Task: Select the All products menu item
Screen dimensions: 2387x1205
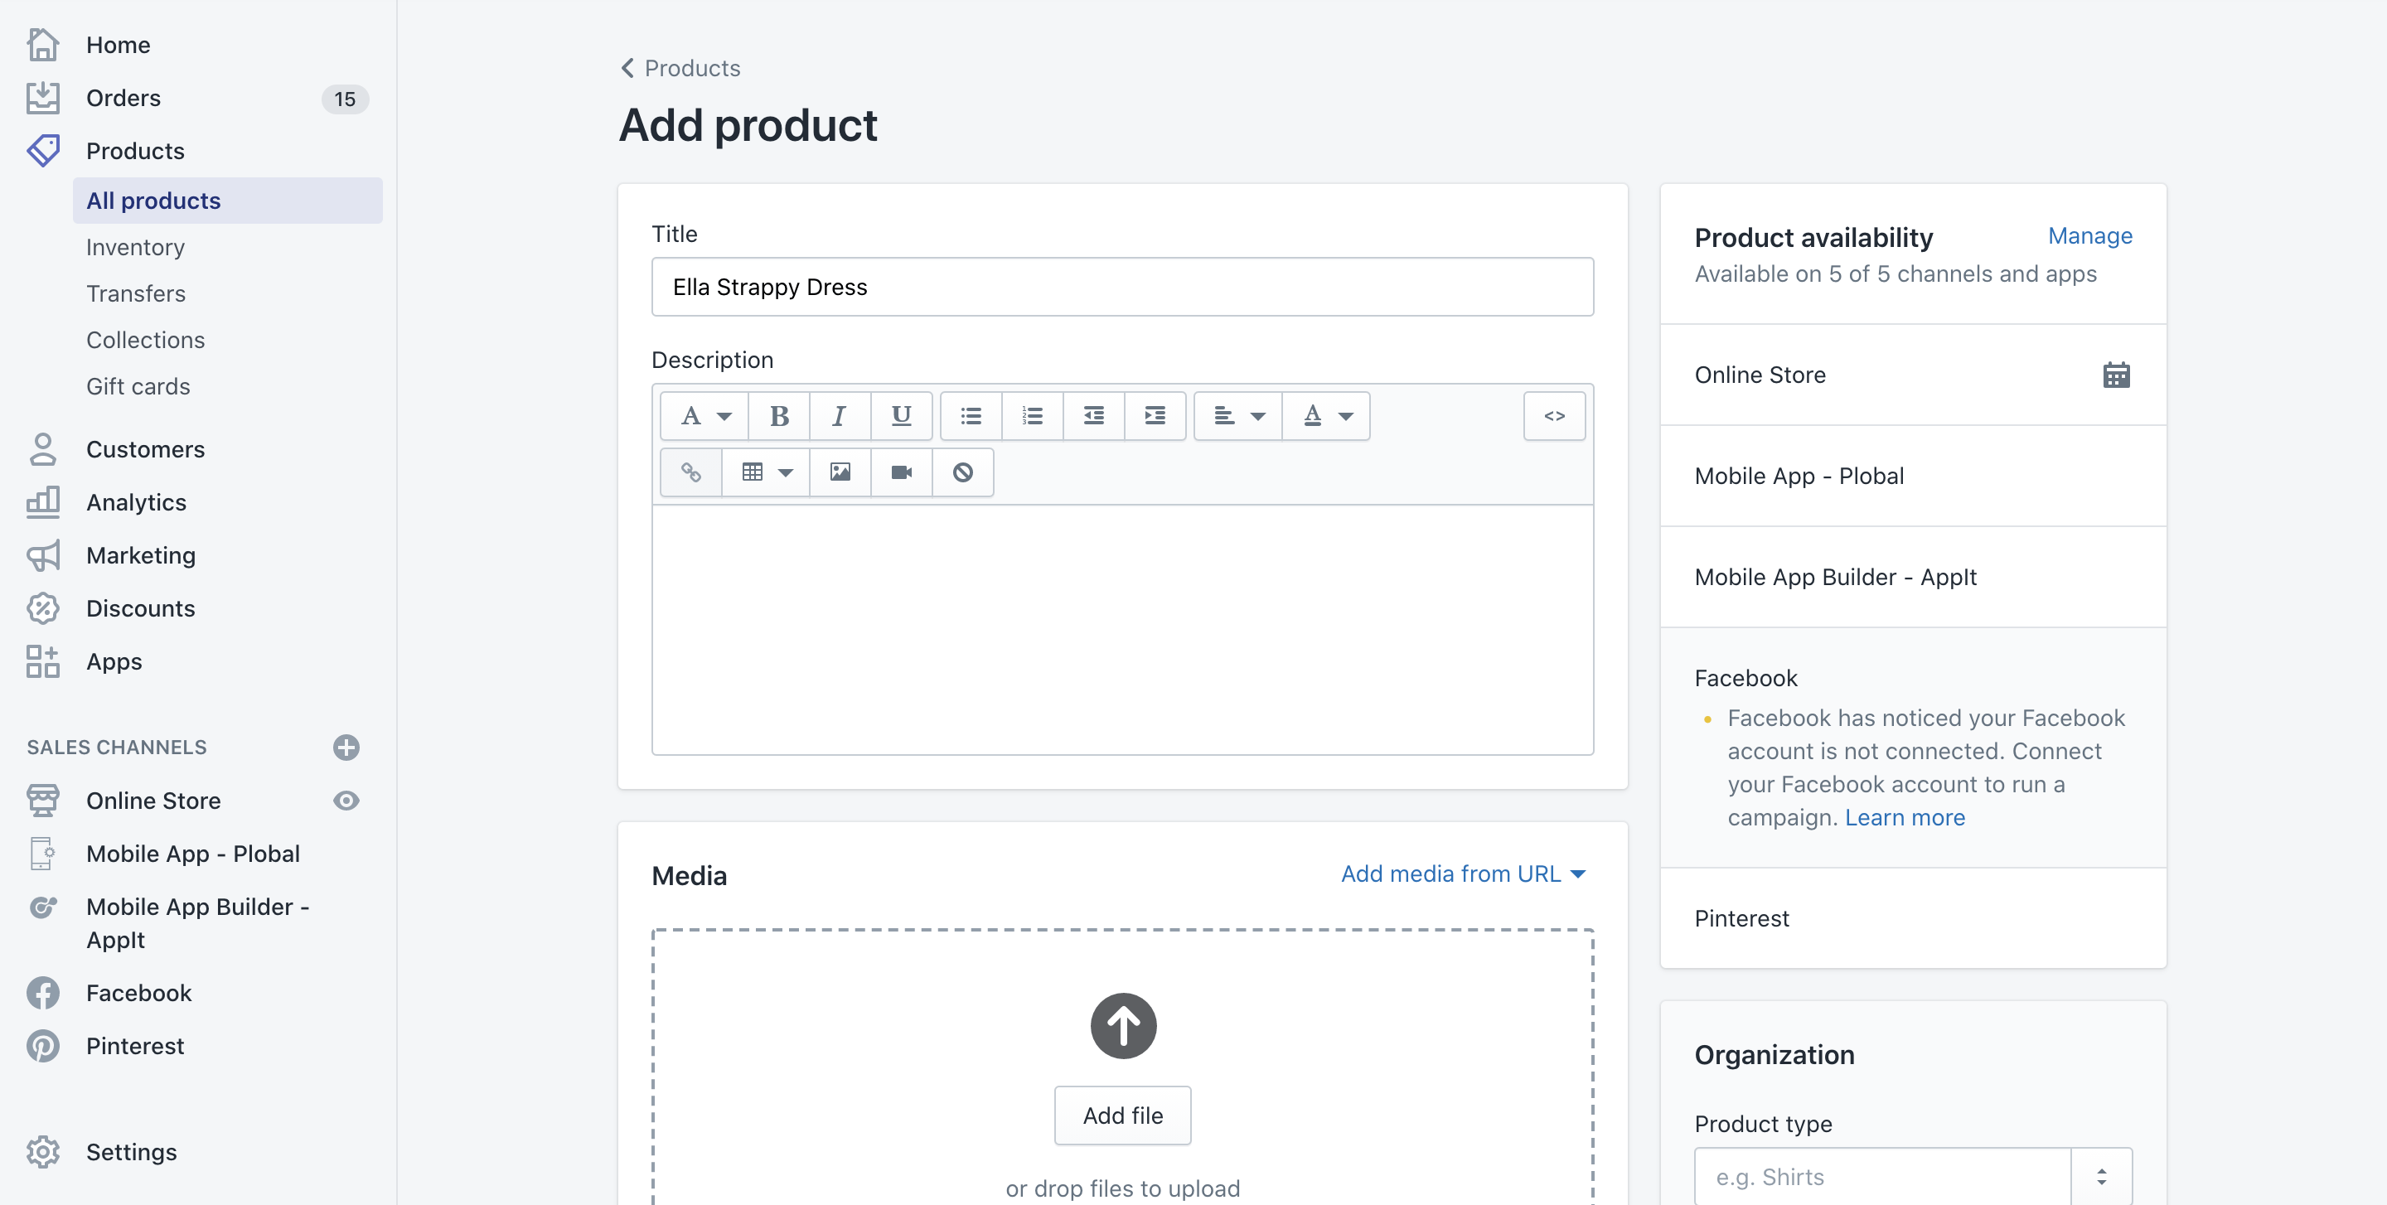Action: (153, 200)
